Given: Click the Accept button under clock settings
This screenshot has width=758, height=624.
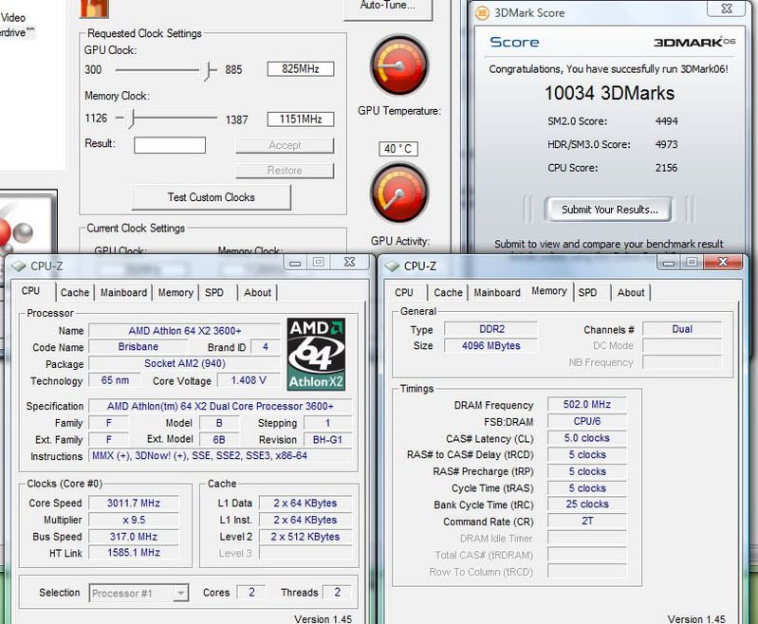Looking at the screenshot, I should point(285,145).
